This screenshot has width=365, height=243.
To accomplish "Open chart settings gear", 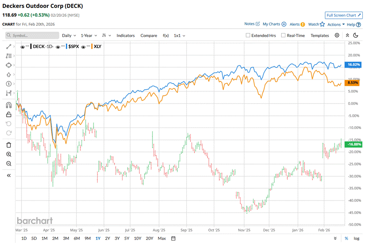I will (337, 36).
